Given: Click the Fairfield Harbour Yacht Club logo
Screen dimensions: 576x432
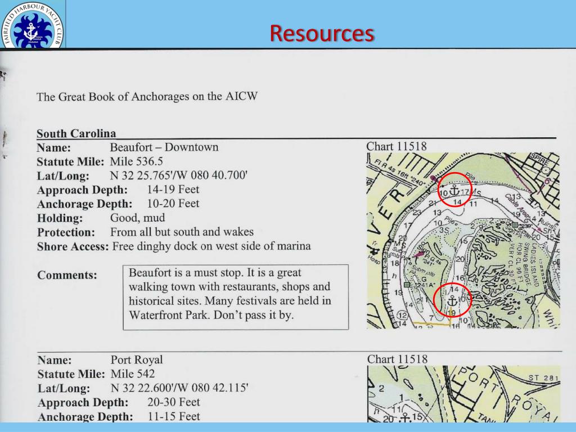Looking at the screenshot, I should coord(32,24).
